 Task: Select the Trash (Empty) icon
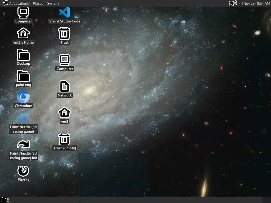tap(65, 139)
